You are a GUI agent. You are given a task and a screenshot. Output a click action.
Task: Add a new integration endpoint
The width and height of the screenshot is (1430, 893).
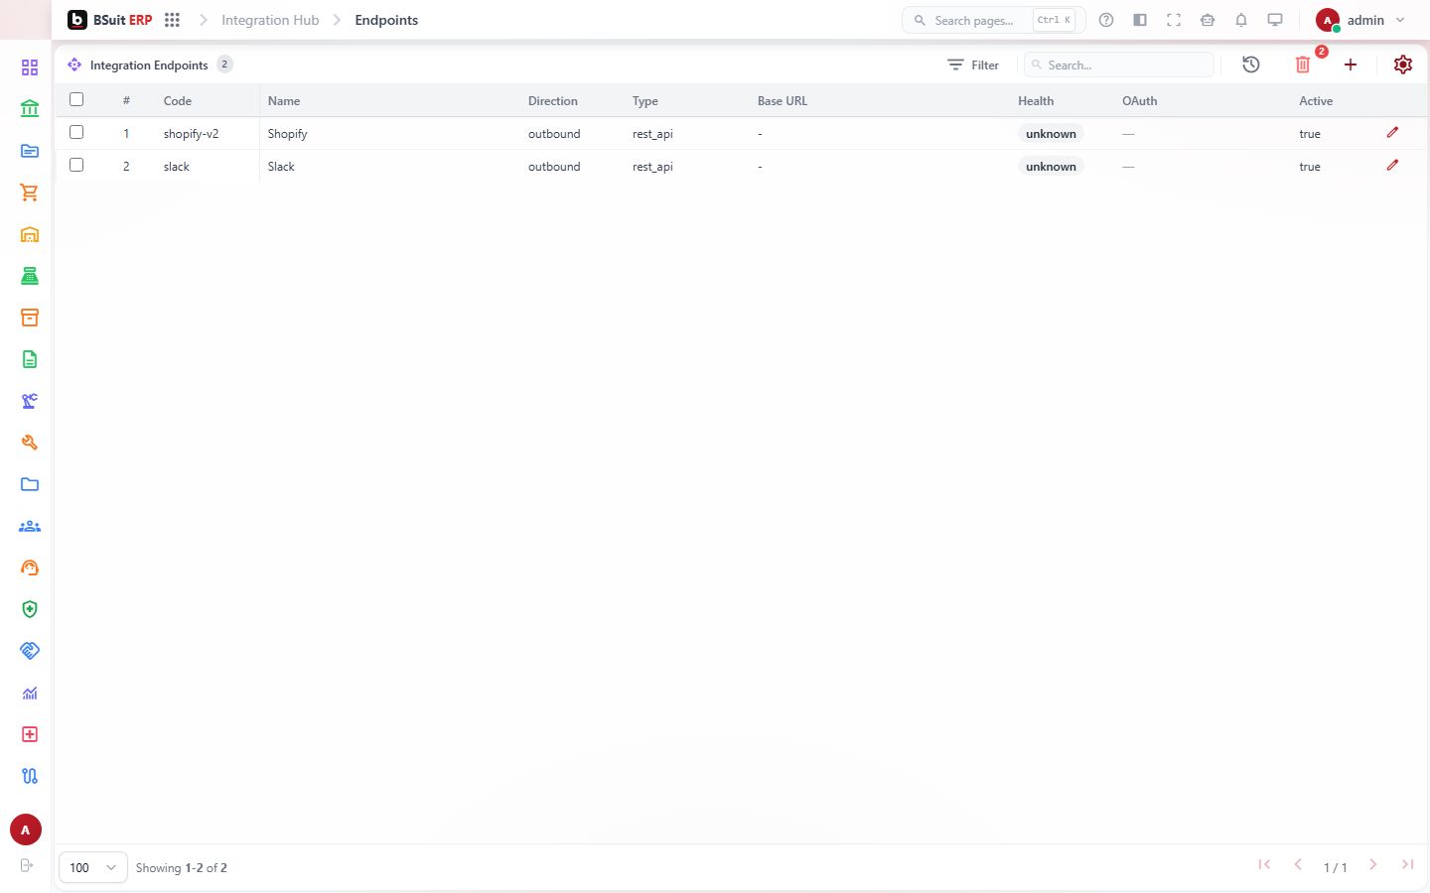tap(1351, 64)
